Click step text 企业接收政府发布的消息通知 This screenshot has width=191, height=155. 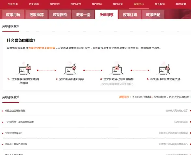pyautogui.click(x=25, y=81)
